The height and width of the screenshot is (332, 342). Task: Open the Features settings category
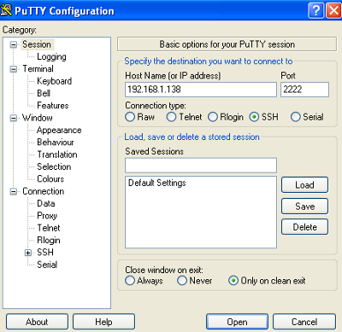coord(53,106)
